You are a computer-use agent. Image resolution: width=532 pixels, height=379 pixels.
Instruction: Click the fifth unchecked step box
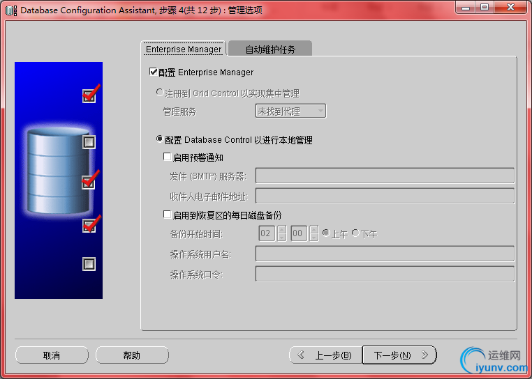pos(89,264)
